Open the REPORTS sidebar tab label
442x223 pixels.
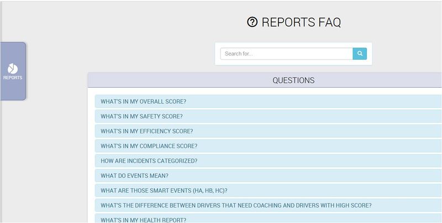(x=12, y=78)
